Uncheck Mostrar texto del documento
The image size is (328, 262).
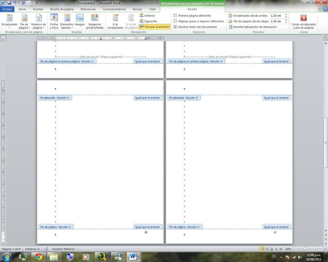click(x=175, y=27)
